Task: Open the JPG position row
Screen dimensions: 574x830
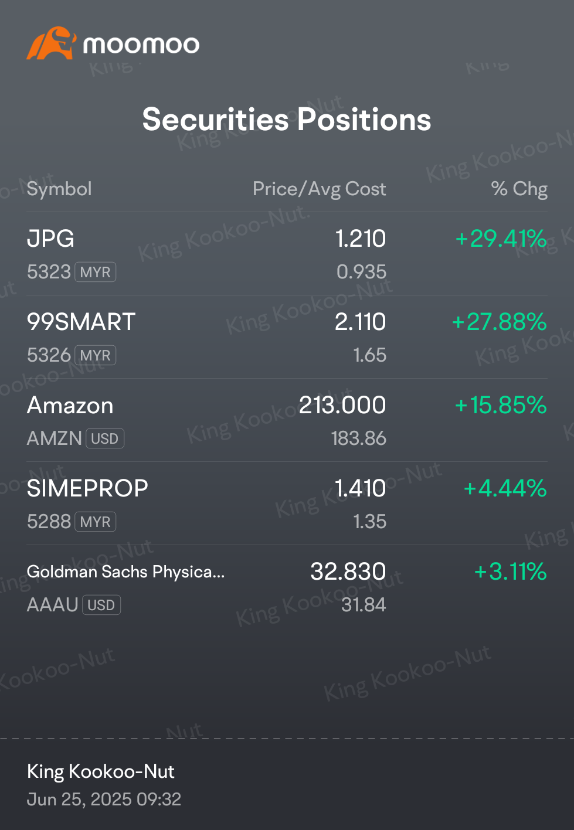Action: [x=287, y=254]
